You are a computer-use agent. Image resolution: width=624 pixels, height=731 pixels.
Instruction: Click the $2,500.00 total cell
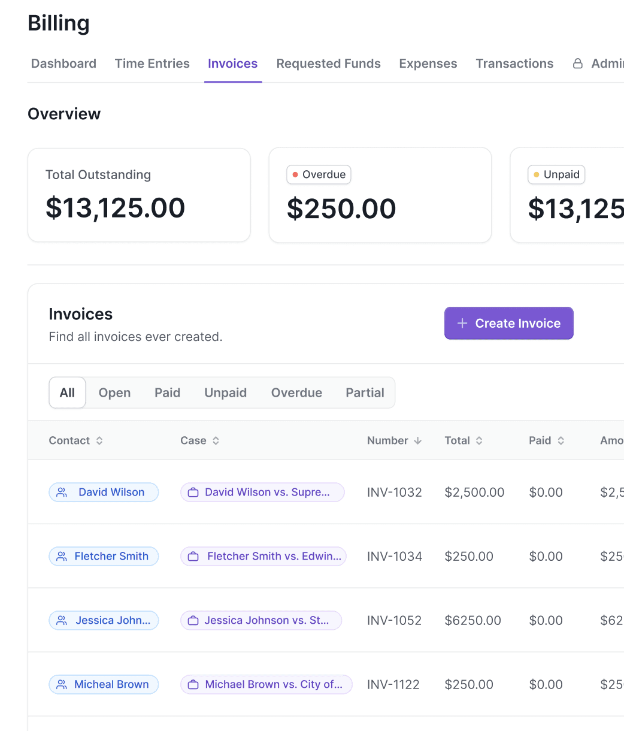(x=475, y=493)
